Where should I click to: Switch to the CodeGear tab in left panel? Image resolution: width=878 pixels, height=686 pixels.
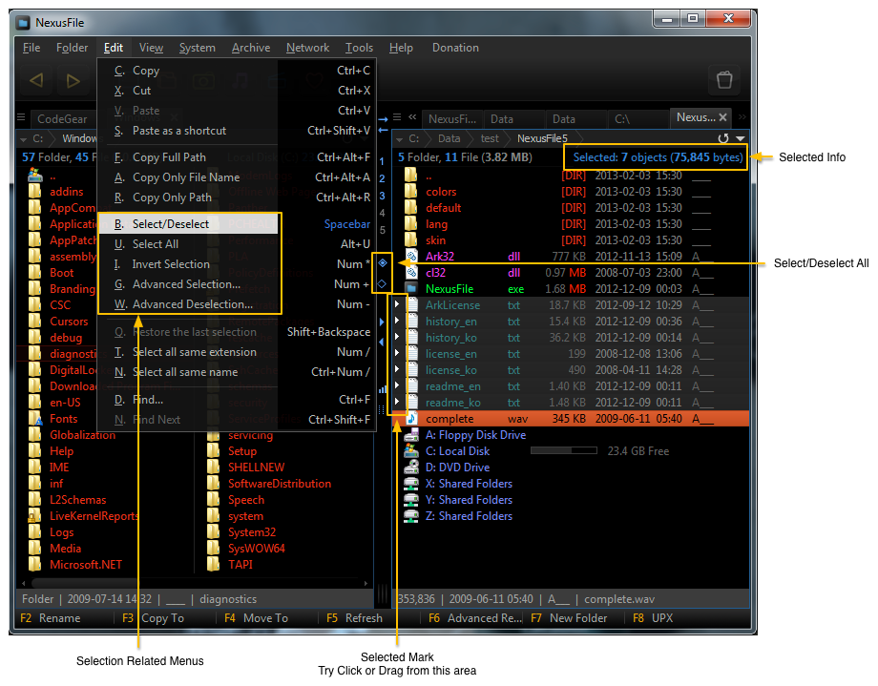(x=62, y=119)
